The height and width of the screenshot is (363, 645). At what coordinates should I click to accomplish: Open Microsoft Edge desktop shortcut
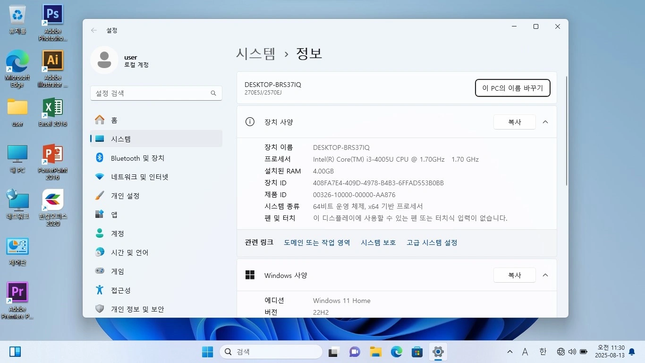17,69
